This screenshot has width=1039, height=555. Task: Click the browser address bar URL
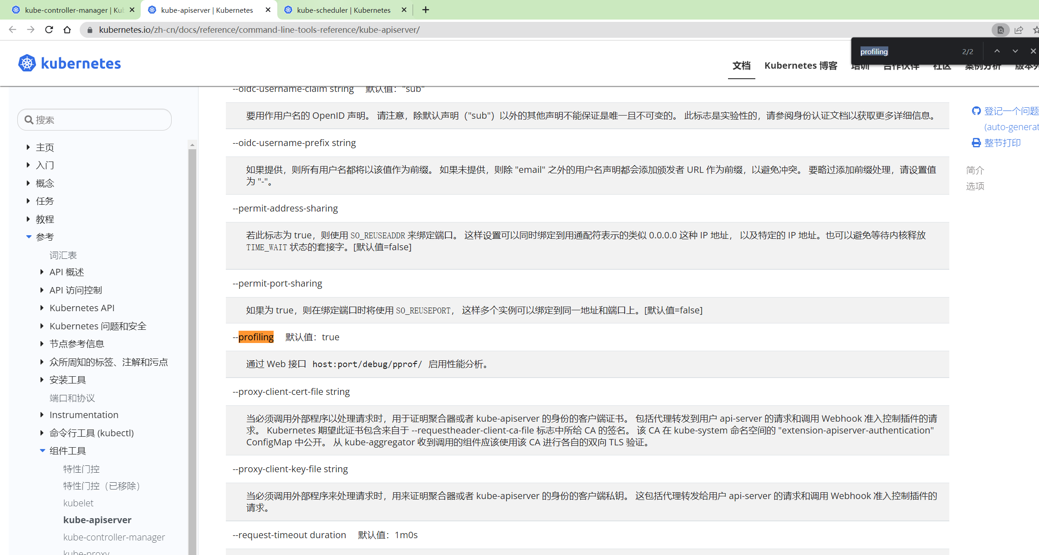coord(259,30)
